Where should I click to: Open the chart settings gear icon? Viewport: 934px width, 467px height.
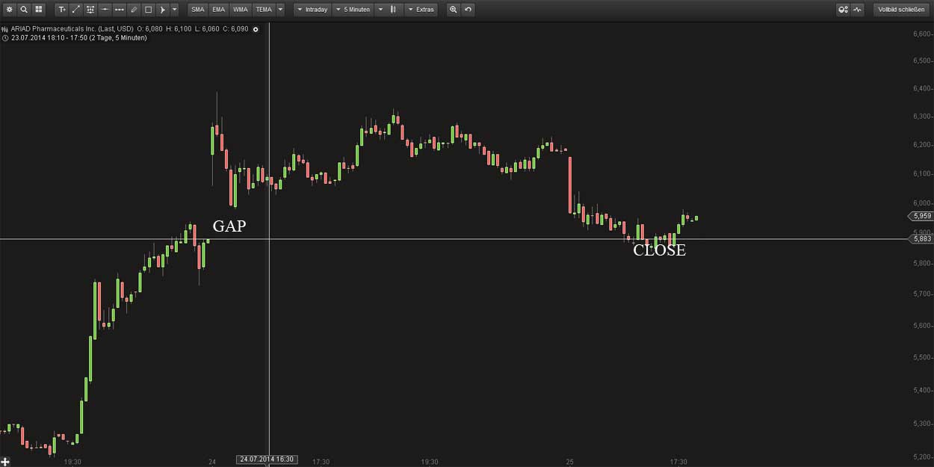click(x=10, y=9)
